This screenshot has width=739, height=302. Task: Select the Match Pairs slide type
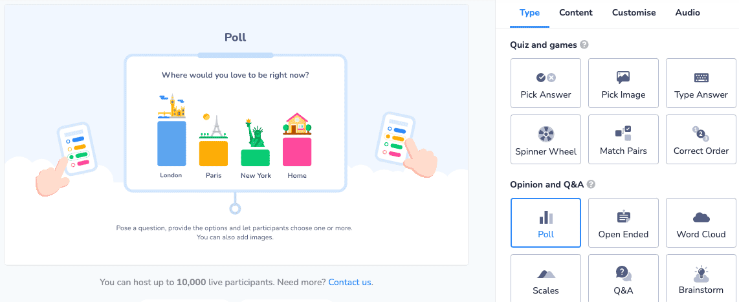click(x=623, y=140)
